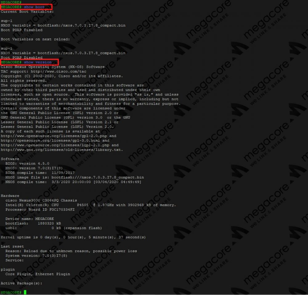Click the Processor Board ID FOC170334FZ text
The width and height of the screenshot is (308, 295).
point(40,210)
